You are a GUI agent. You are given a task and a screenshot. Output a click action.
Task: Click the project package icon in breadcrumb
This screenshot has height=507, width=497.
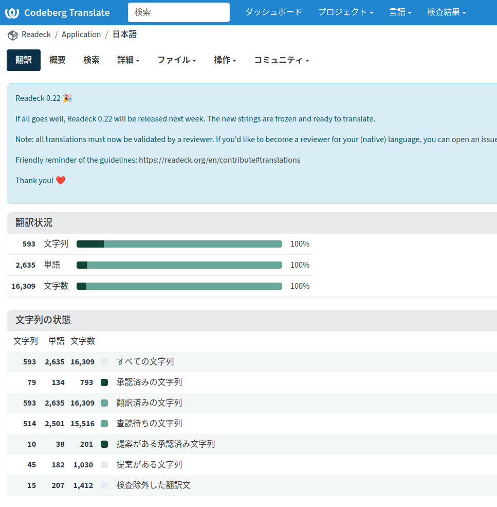pyautogui.click(x=12, y=35)
